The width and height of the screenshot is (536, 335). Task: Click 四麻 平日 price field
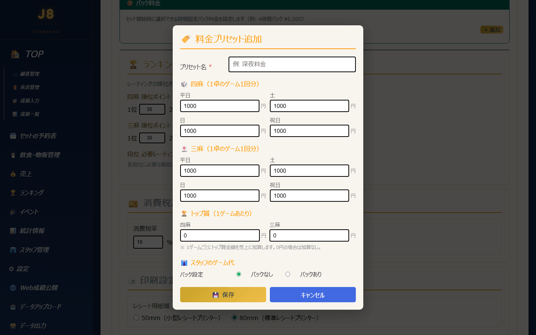[x=220, y=106]
